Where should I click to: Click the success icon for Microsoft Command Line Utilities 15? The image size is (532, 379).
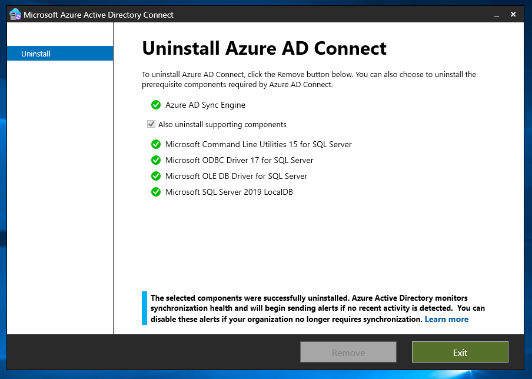156,144
